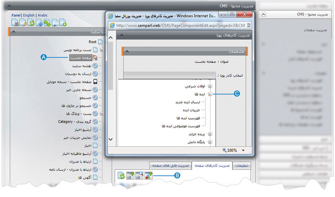Click the add new page icon with green plus
Image resolution: width=335 pixels, height=197 pixels.
(x=63, y=23)
